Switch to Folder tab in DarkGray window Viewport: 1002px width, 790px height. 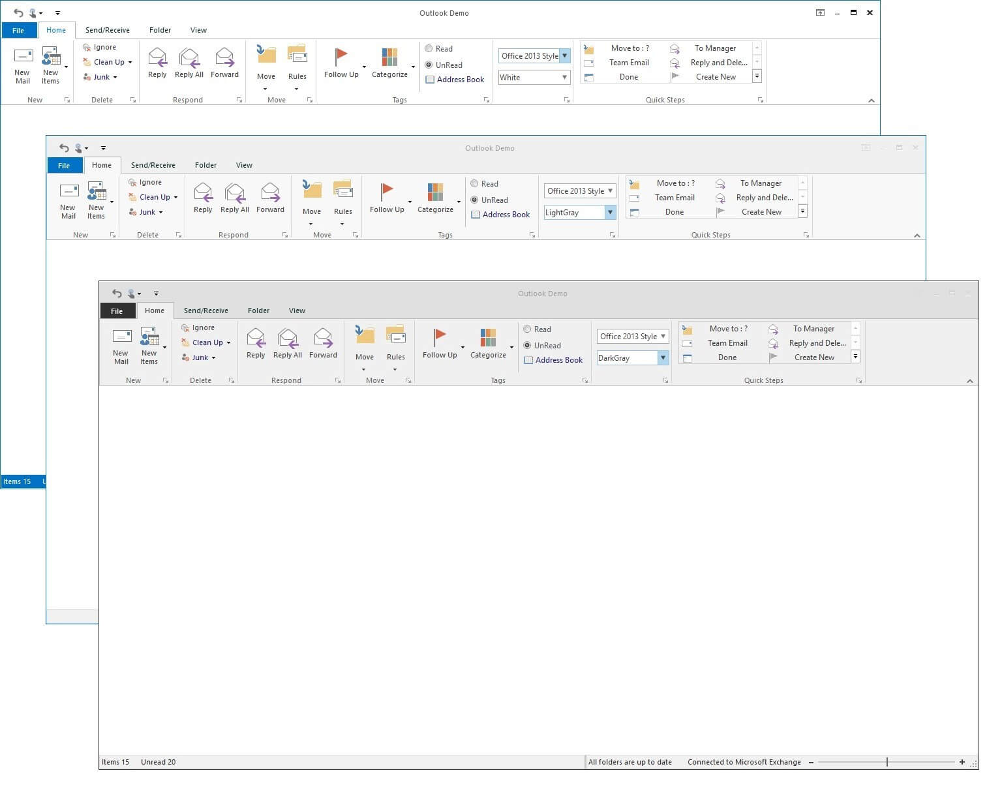coord(258,311)
